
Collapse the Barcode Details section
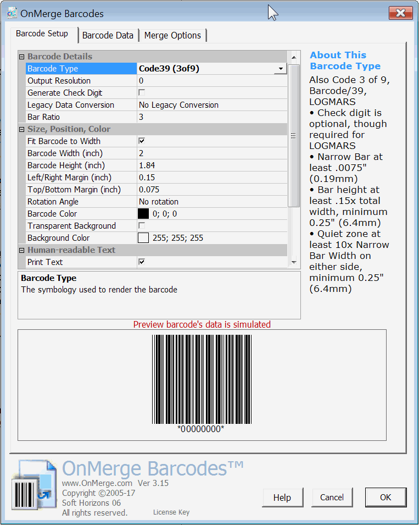point(22,57)
